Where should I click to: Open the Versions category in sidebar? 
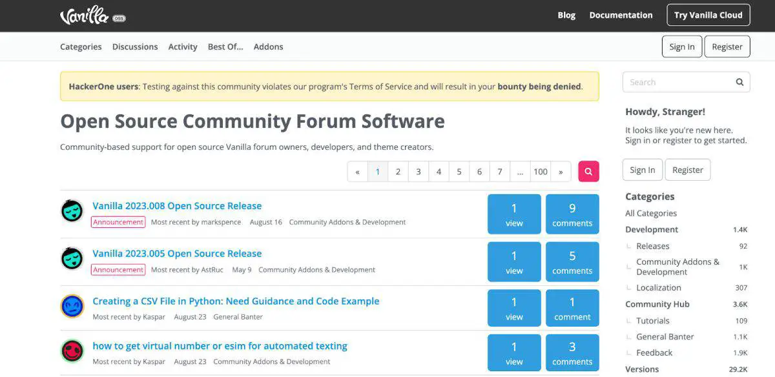(x=642, y=369)
